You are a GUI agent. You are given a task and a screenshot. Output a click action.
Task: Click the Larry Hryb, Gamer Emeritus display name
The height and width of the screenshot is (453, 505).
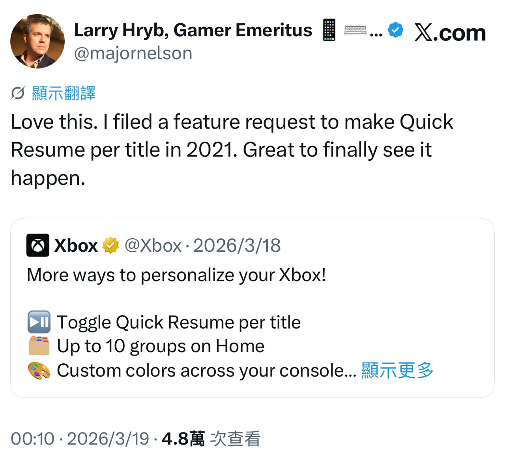[193, 30]
